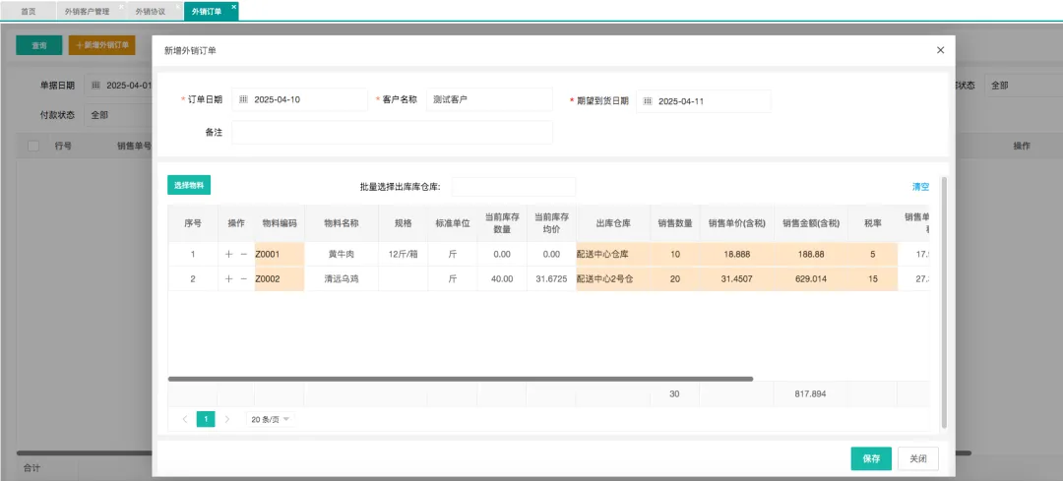
Task: Click the 清空 link
Action: coord(920,186)
